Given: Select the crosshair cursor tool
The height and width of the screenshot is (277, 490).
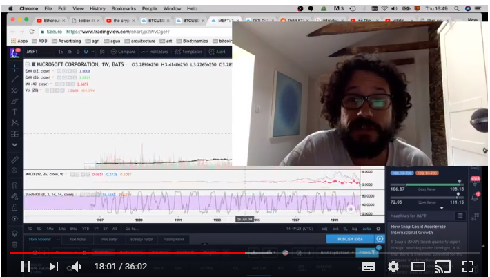Looking at the screenshot, I should point(14,68).
